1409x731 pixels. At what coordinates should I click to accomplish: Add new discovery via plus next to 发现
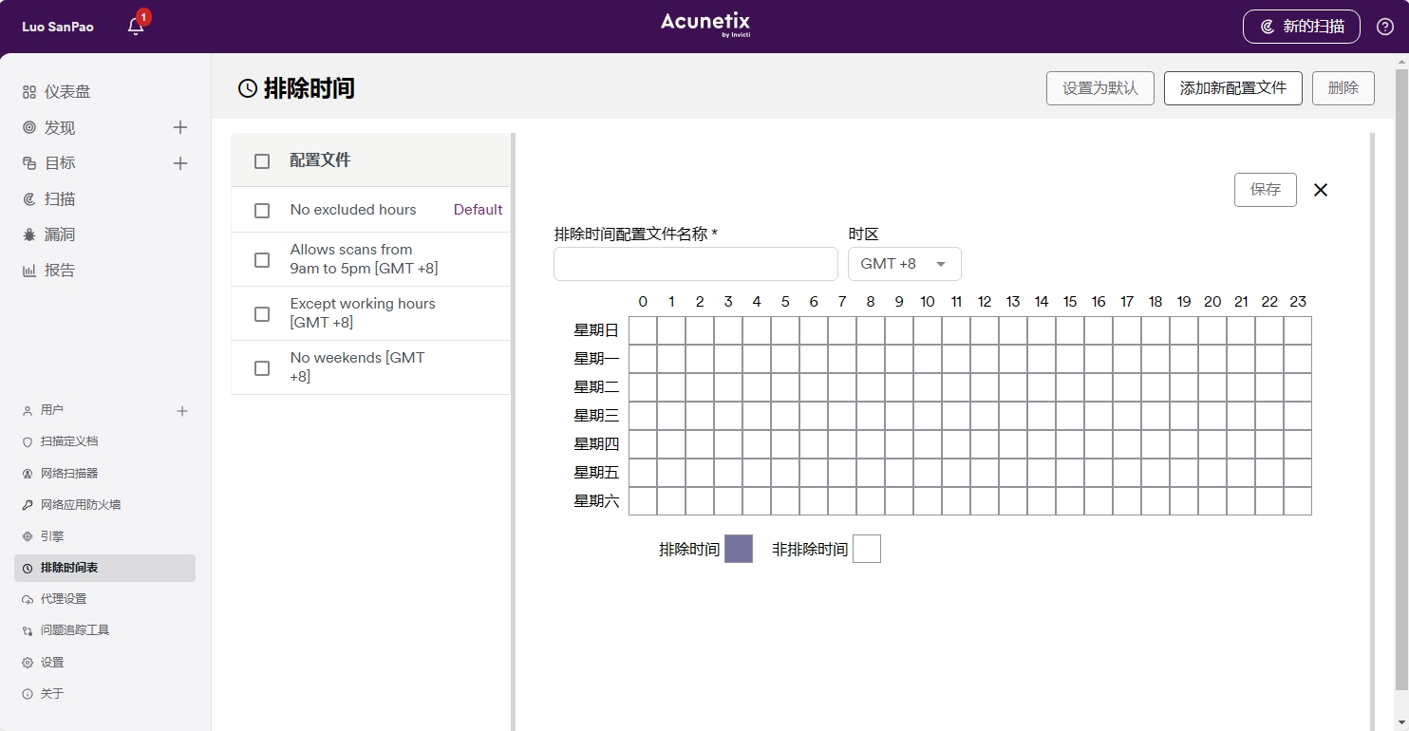[x=180, y=127]
